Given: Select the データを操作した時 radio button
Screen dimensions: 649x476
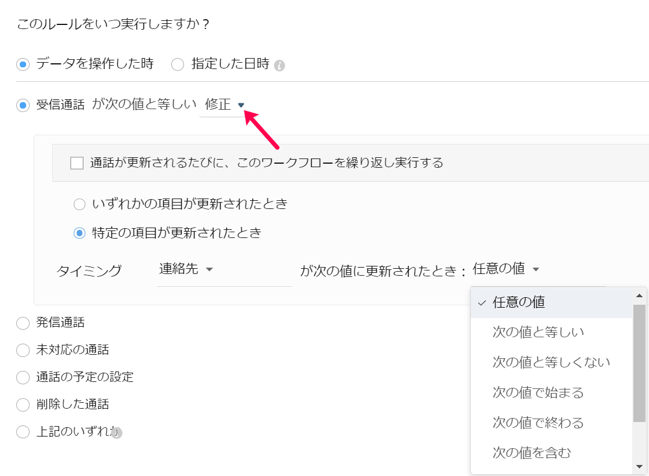Looking at the screenshot, I should [23, 64].
